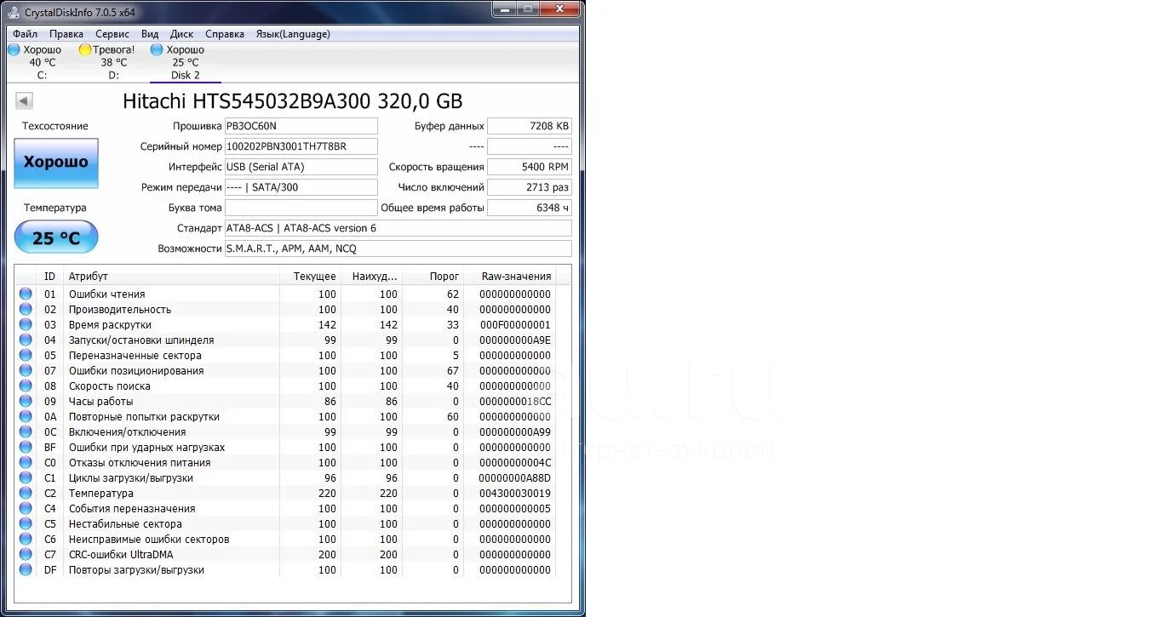The width and height of the screenshot is (1158, 617).
Task: Click the Интерфейс field USB (Serial ATA)
Action: pos(301,167)
